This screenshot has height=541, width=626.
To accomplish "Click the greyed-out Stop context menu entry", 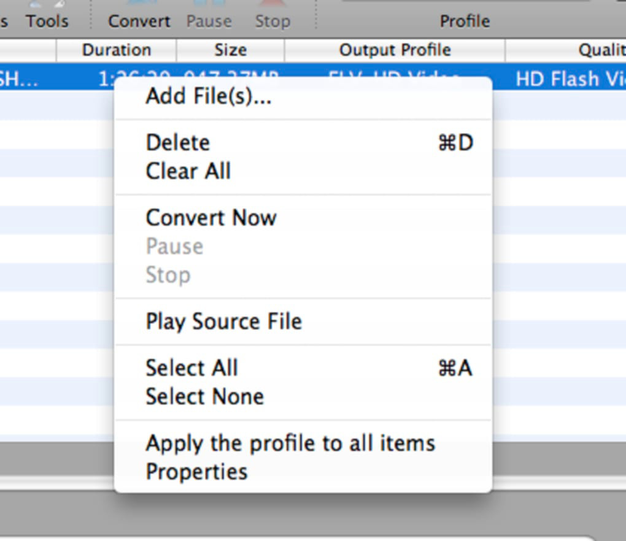I will (168, 275).
